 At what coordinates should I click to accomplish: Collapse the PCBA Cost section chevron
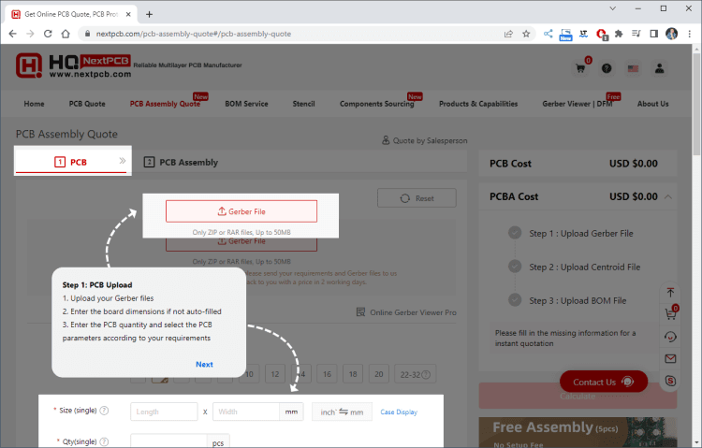point(668,196)
